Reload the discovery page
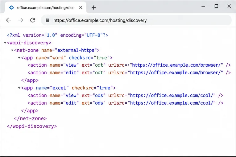This screenshot has height=157, width=236. 33,20
